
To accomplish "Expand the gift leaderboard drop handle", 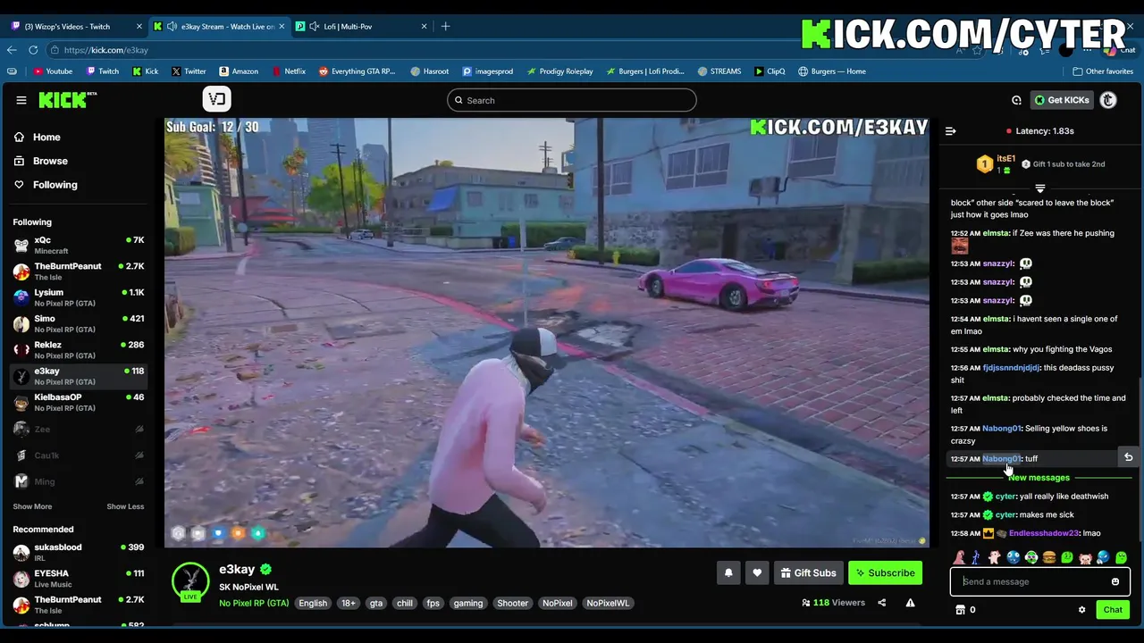I will point(1039,188).
